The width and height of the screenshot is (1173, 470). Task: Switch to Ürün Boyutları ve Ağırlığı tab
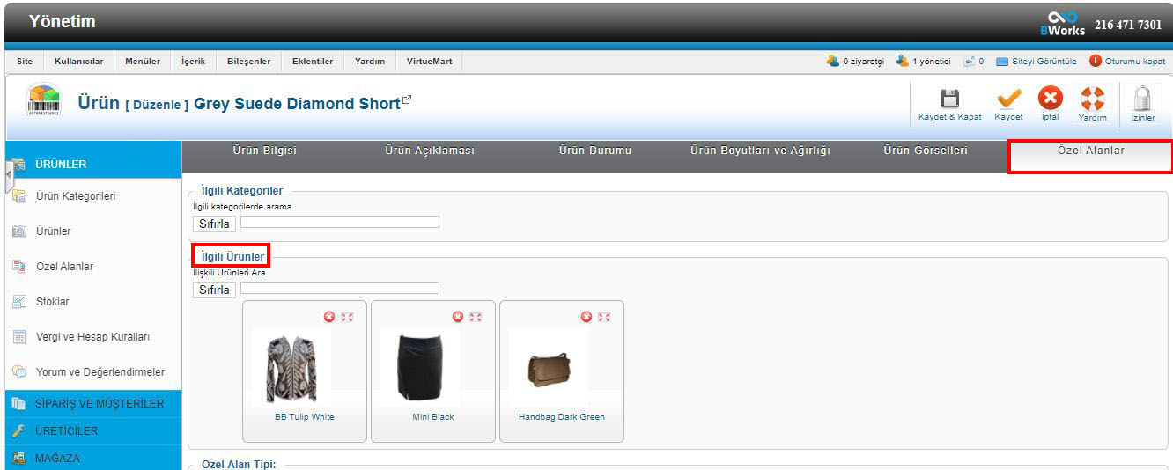pyautogui.click(x=760, y=151)
